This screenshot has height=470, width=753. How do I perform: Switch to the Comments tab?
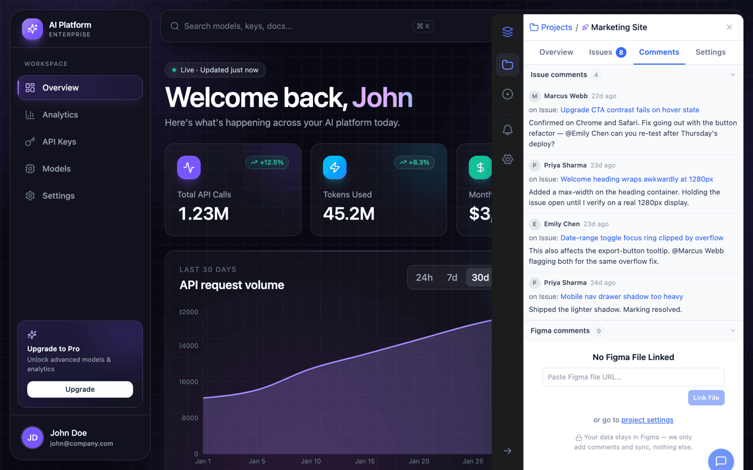pos(659,52)
